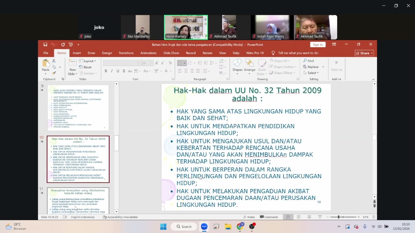This screenshot has width=415, height=233.
Task: Toggle Normal view in status bar
Action: point(288,217)
